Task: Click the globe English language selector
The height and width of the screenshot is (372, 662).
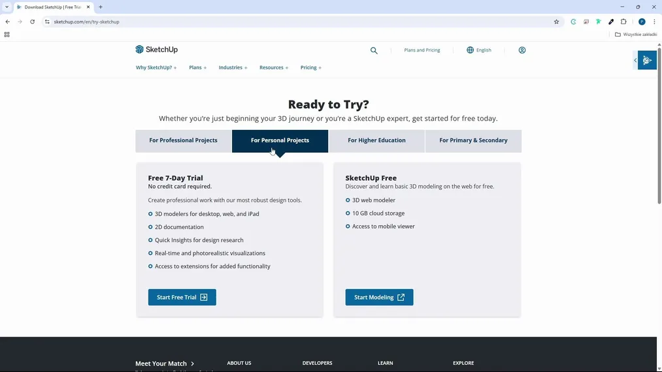Action: click(479, 50)
